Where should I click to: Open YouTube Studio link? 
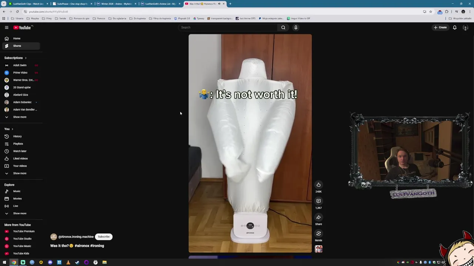(x=21, y=239)
